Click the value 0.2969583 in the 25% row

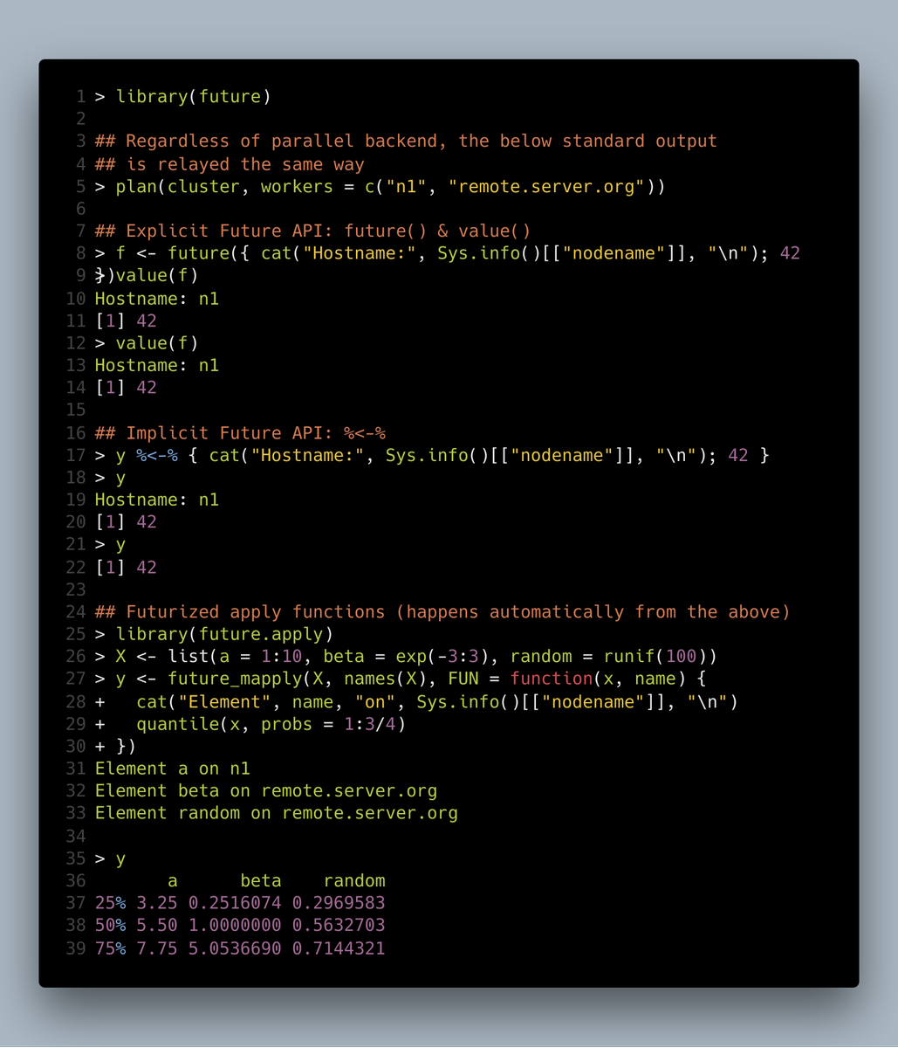(x=339, y=902)
